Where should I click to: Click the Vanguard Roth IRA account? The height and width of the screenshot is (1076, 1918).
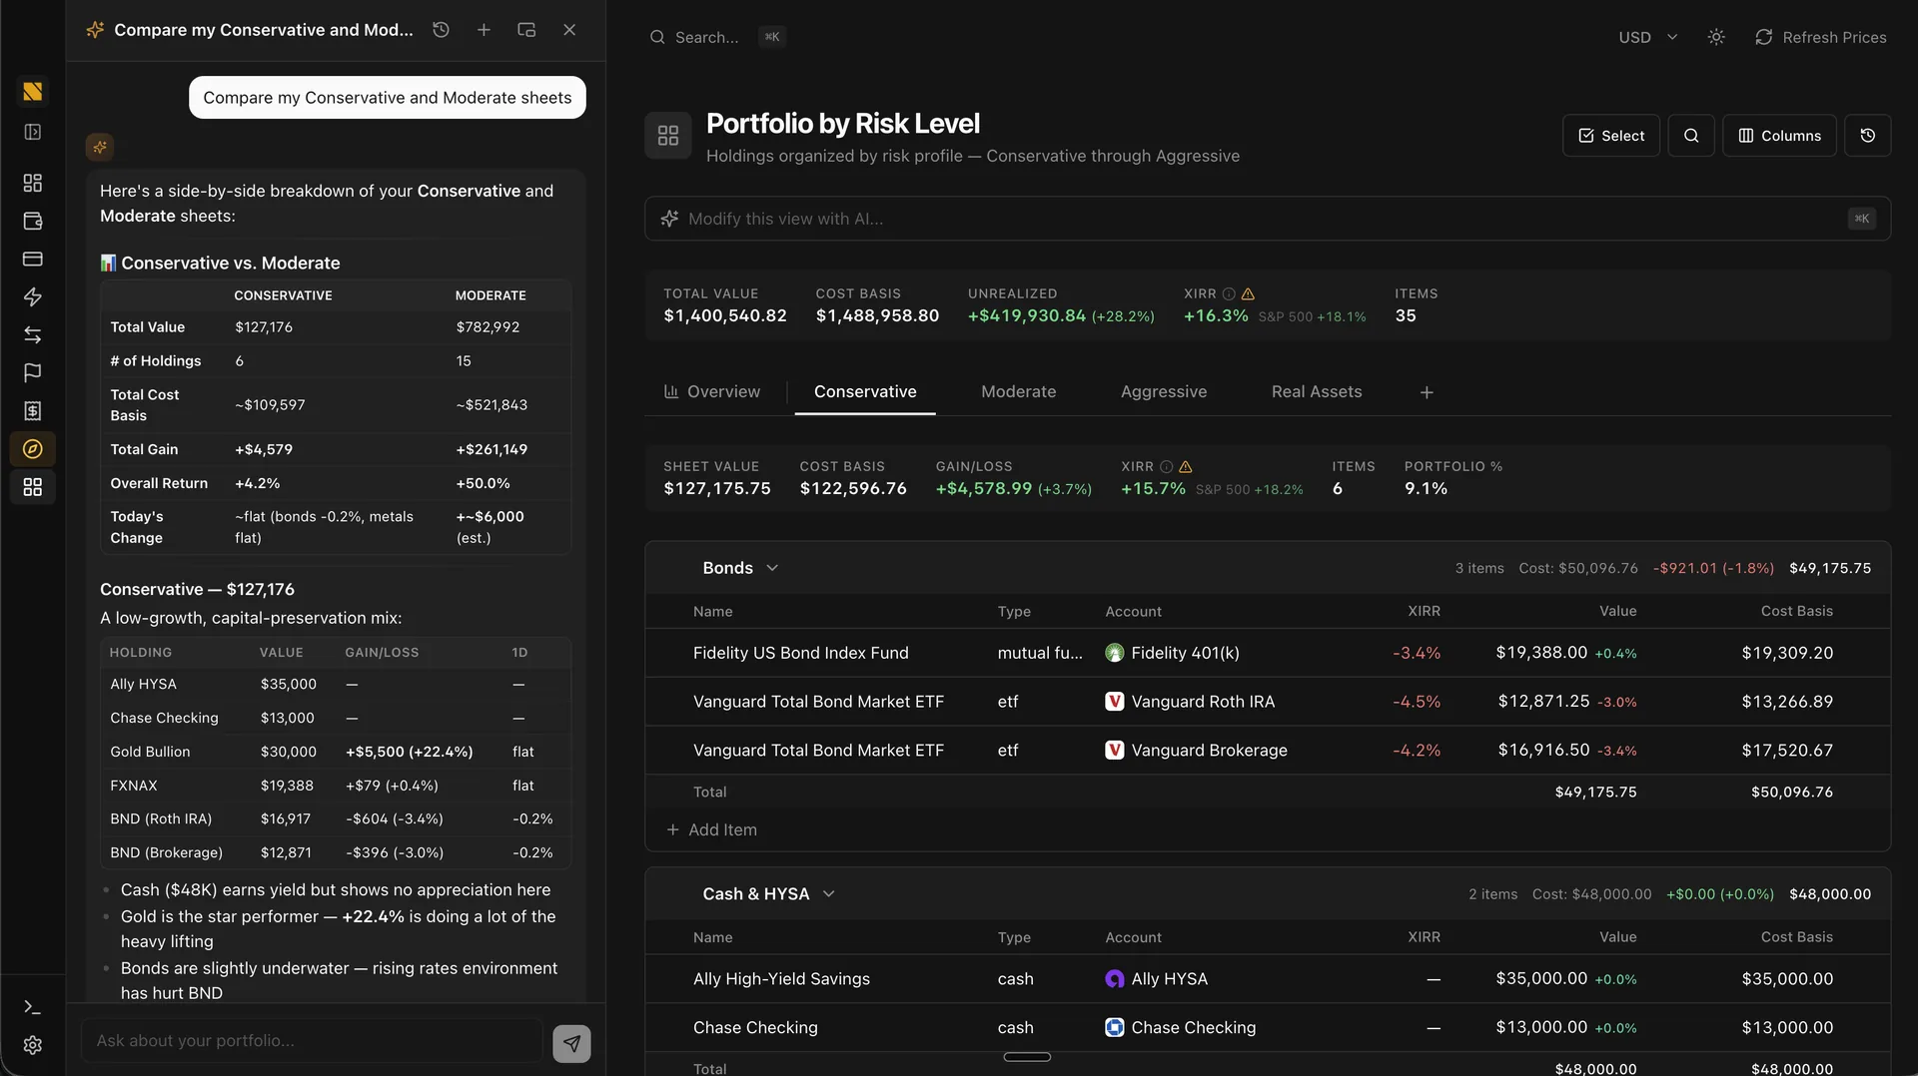click(x=1190, y=702)
